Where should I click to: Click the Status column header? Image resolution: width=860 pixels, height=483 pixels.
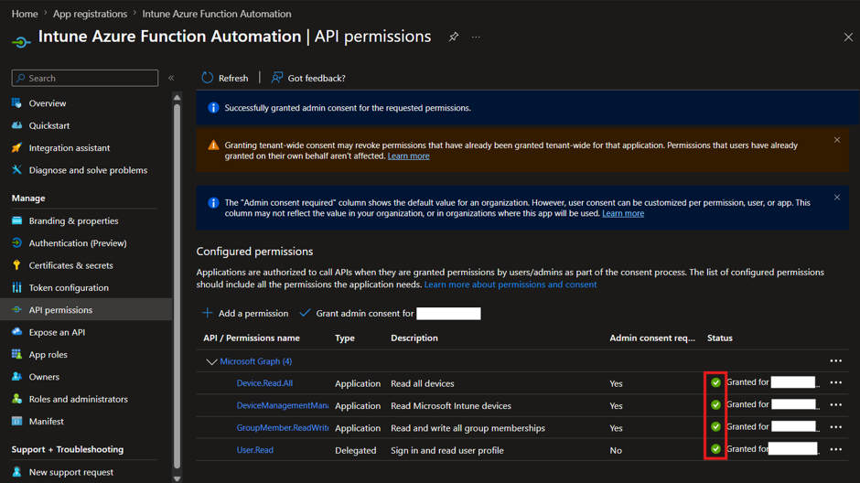(x=720, y=338)
